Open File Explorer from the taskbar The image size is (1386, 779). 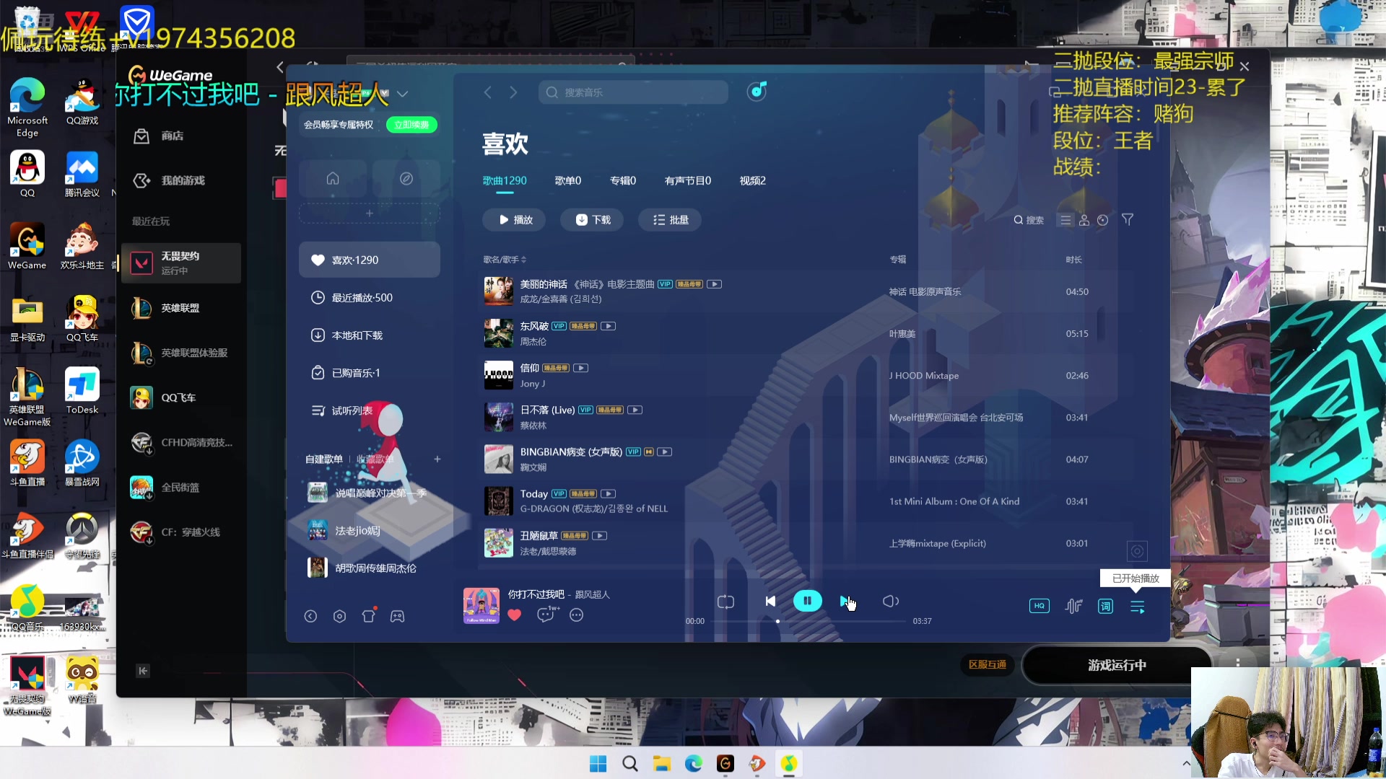(661, 763)
